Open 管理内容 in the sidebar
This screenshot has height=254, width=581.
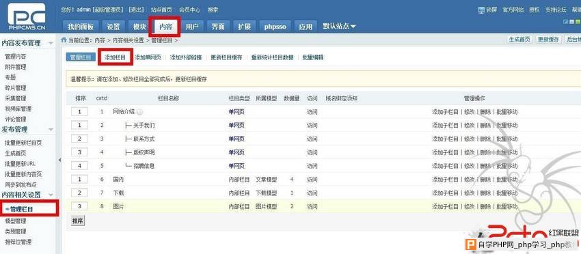(16, 57)
